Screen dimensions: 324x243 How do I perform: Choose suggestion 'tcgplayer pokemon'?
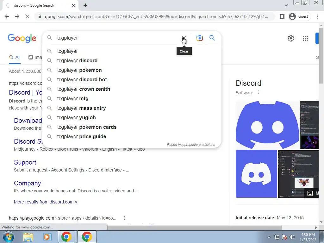[x=132, y=70]
